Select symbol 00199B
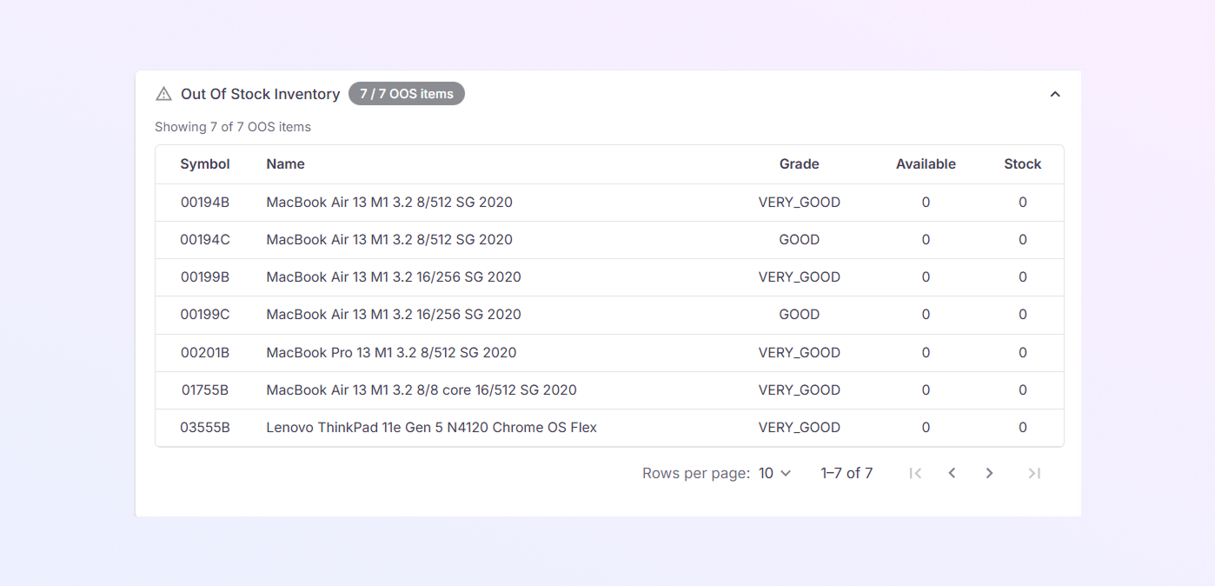Viewport: 1215px width, 586px height. point(205,277)
